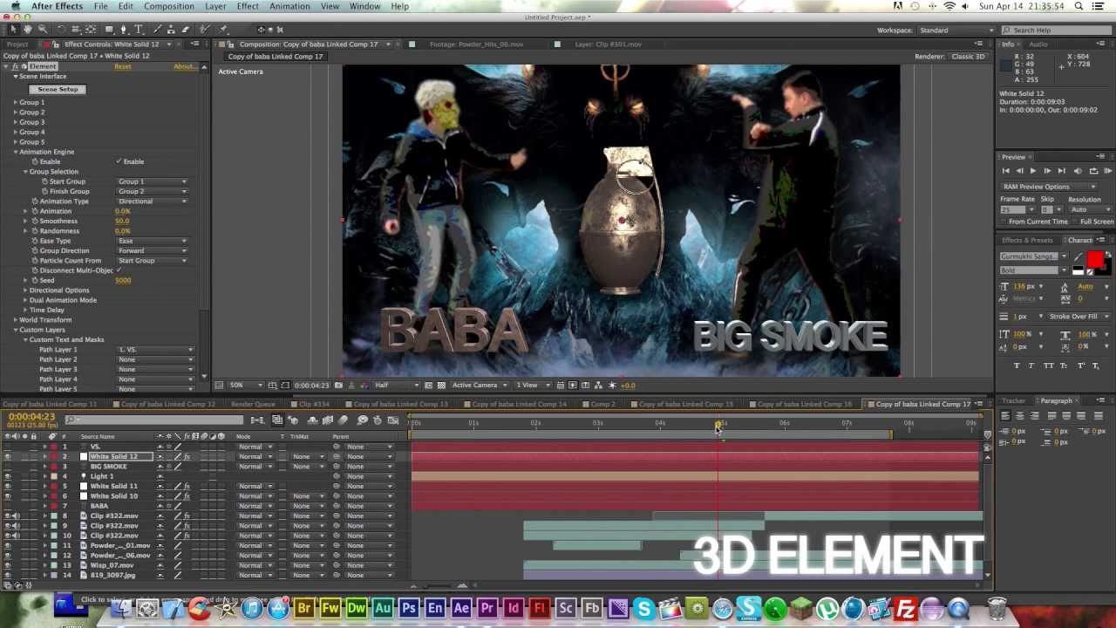Click the timeline layer search field

(155, 420)
